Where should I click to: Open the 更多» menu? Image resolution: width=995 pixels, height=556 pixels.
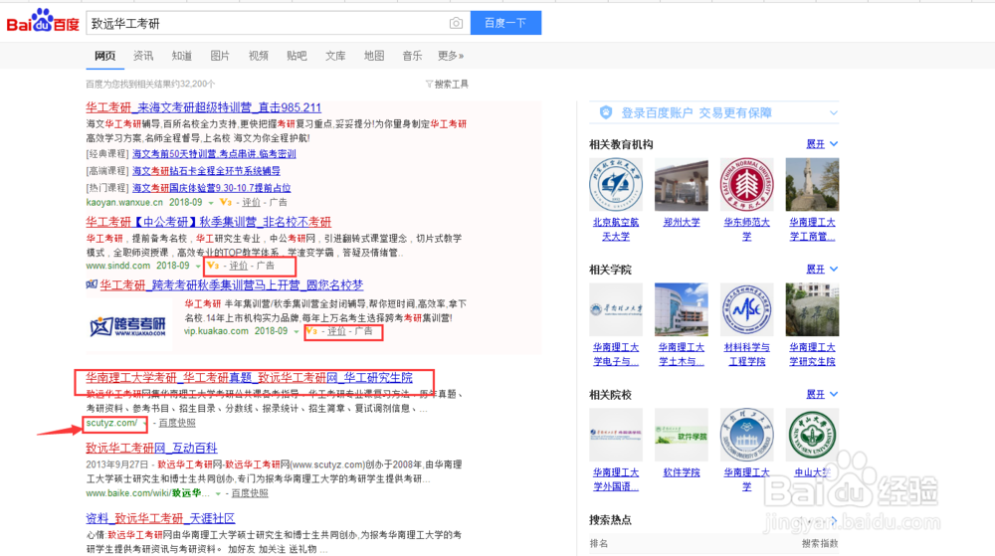click(451, 56)
